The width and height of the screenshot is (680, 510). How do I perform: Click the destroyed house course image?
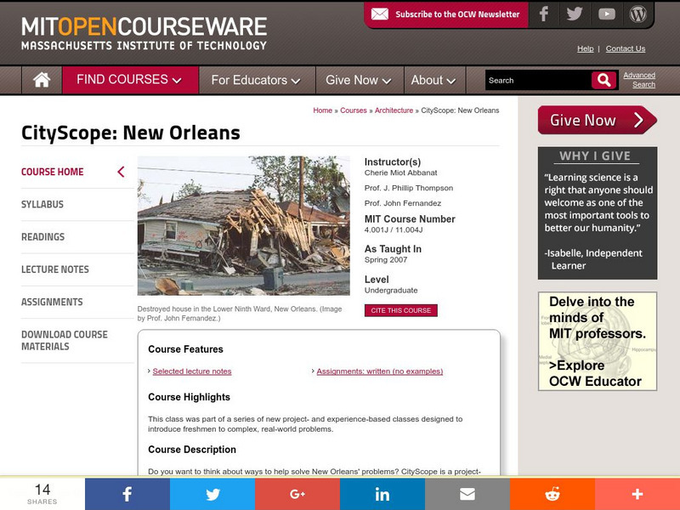(x=244, y=225)
